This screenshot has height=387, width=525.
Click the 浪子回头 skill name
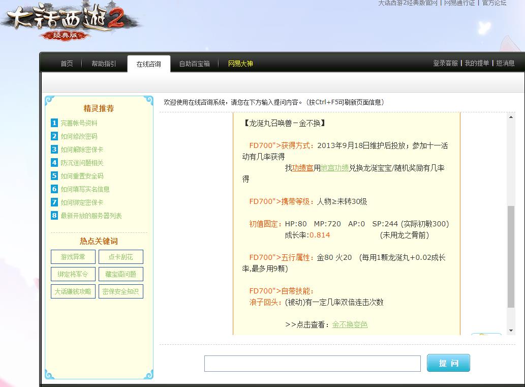[264, 302]
